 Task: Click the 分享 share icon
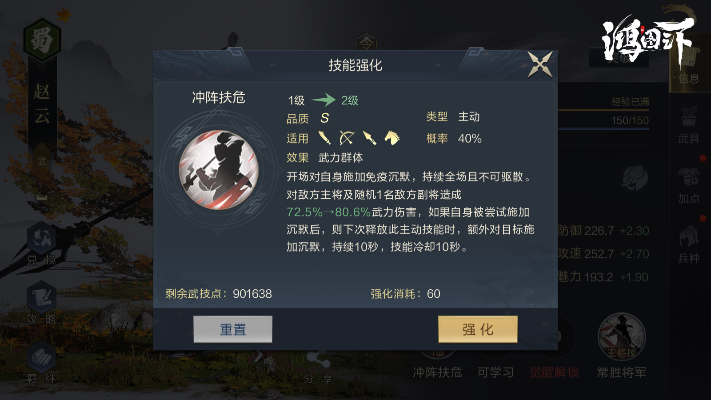[x=317, y=367]
